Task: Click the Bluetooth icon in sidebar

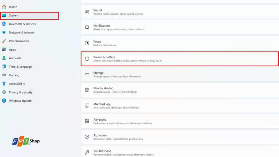Action: [x=4, y=24]
